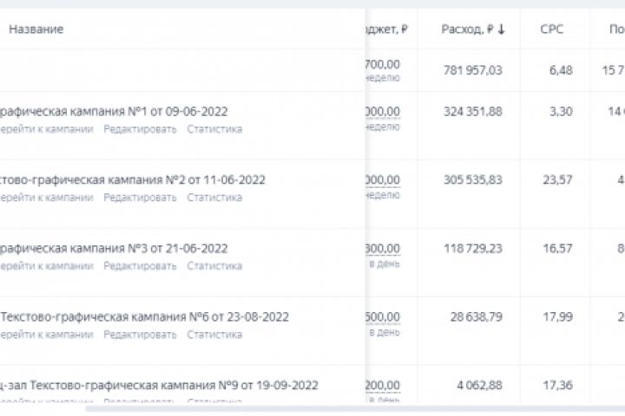Open campaign №9 from 19-09-2022

(x=159, y=386)
